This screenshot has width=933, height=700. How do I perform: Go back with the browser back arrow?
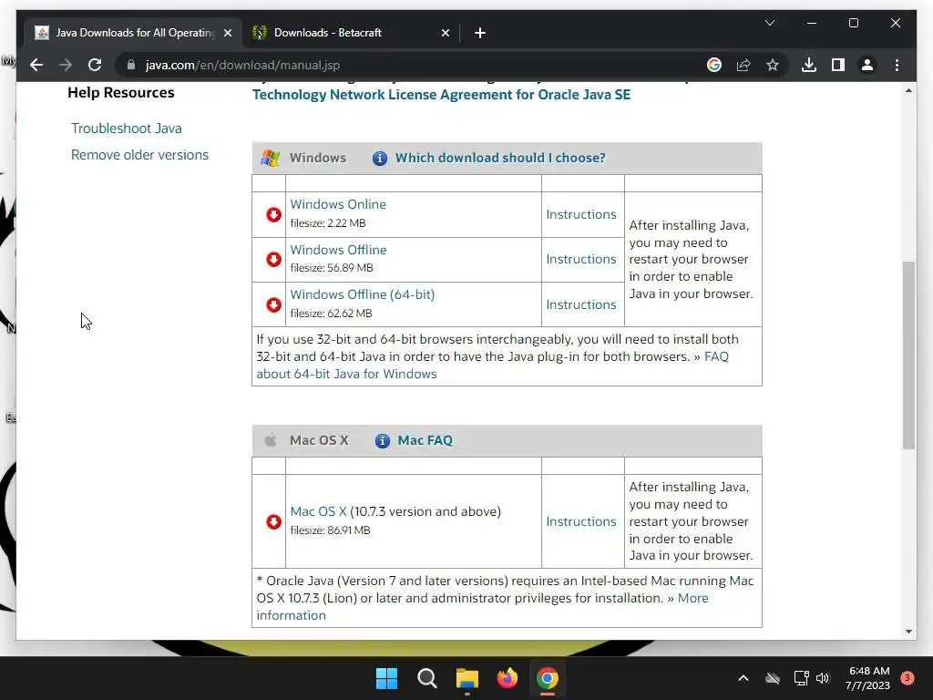point(36,65)
